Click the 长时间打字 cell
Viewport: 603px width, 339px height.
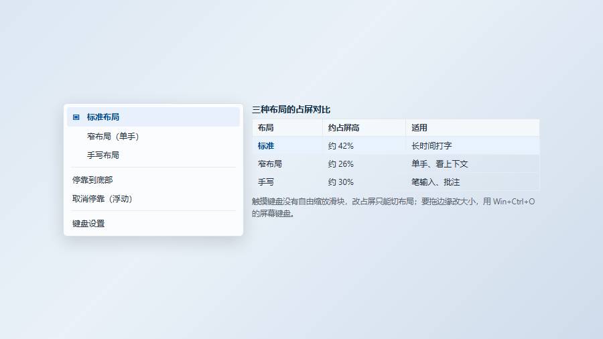click(472, 146)
